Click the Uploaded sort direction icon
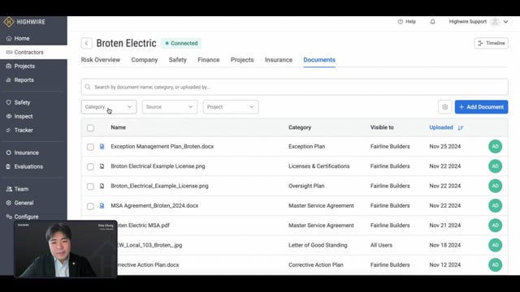This screenshot has height=292, width=520. 461,128
